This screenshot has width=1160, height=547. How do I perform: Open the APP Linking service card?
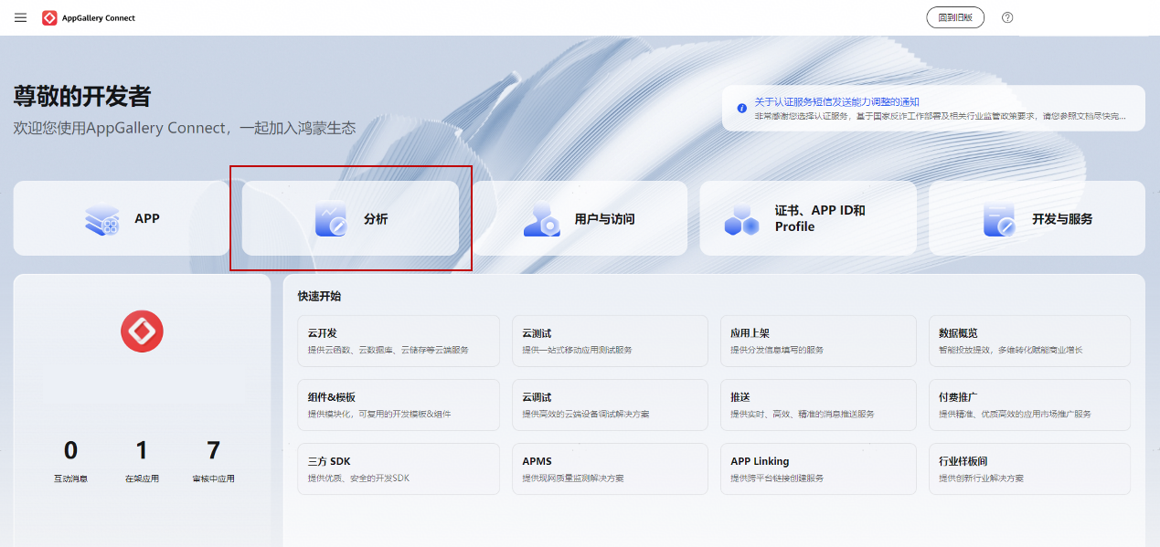(x=818, y=468)
